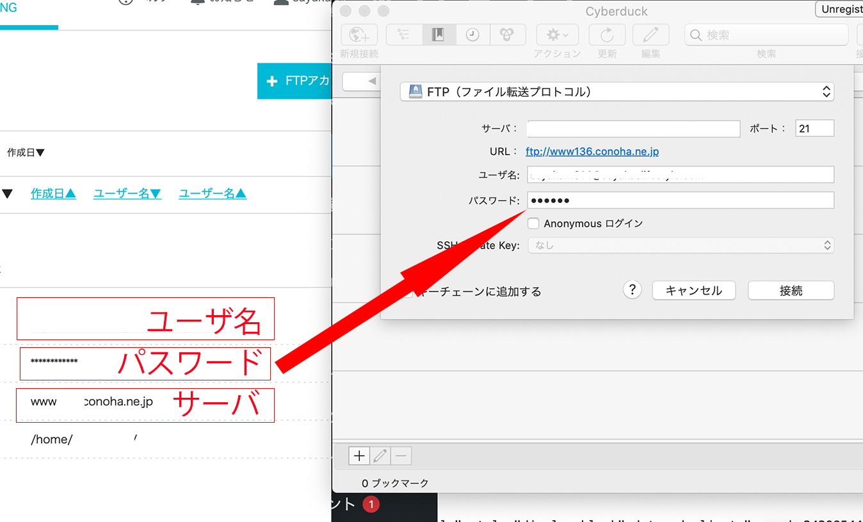Viewport: 863px width, 522px height.
Task: Enable the Anonymous ログイン checkbox
Action: point(533,224)
